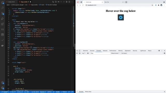Open errors and warnings count in status bar
The width and height of the screenshot is (166, 93).
[x=20, y=92]
